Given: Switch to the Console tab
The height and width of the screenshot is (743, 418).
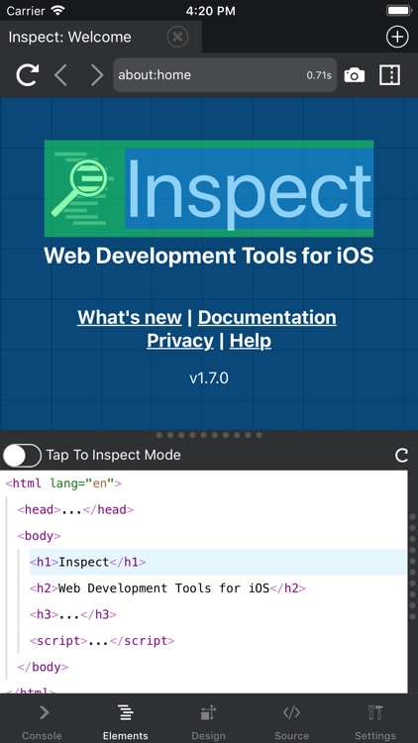Looking at the screenshot, I should (x=43, y=721).
